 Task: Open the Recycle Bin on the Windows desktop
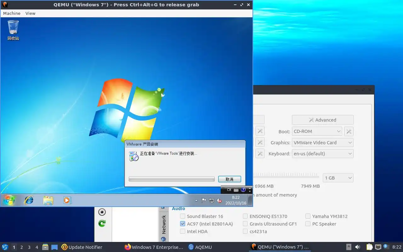click(x=13, y=30)
